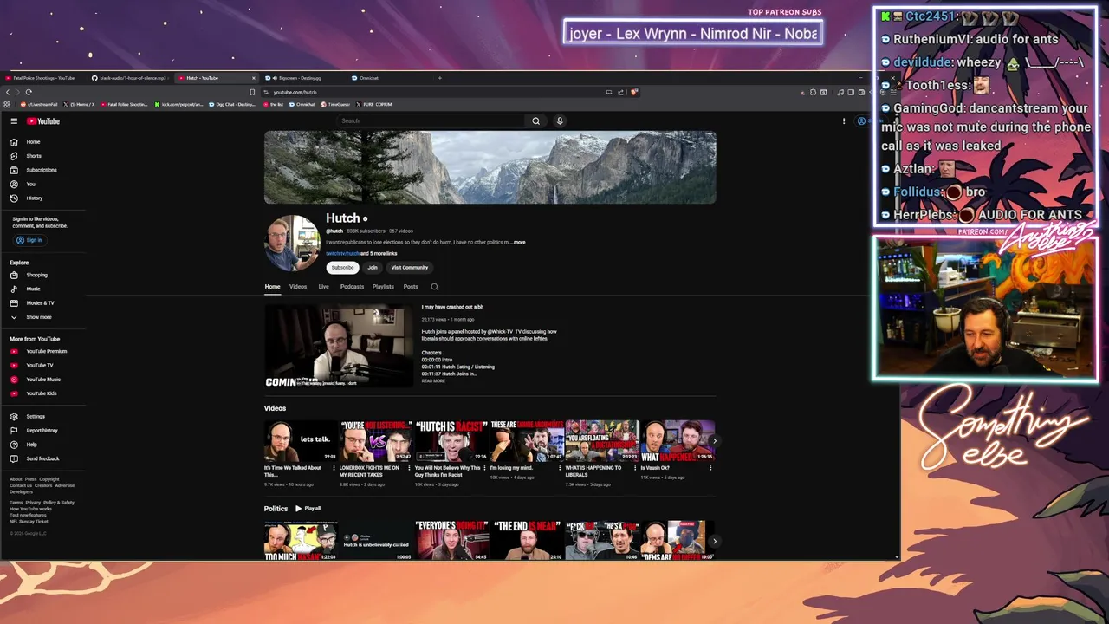Select the channel Home tab

tap(272, 287)
